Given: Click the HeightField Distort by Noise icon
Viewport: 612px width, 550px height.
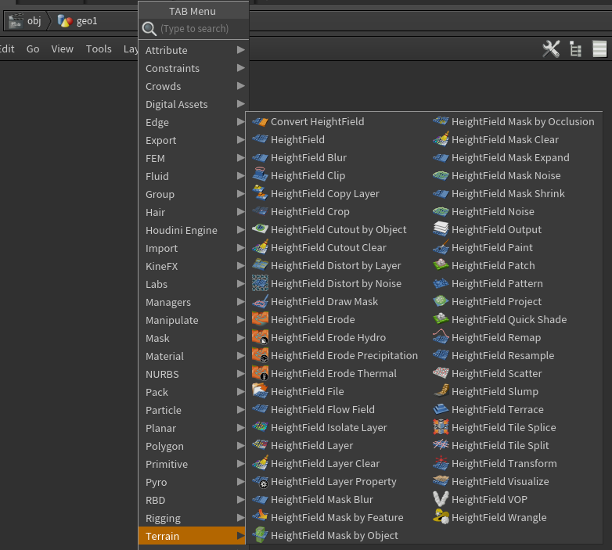Looking at the screenshot, I should [260, 283].
